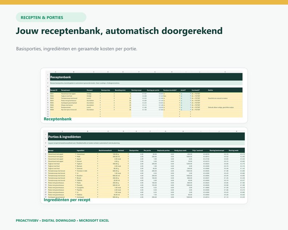The image size is (288, 230).
Task: Open the dropdown right of Passata ingredient
Action: click(98, 185)
